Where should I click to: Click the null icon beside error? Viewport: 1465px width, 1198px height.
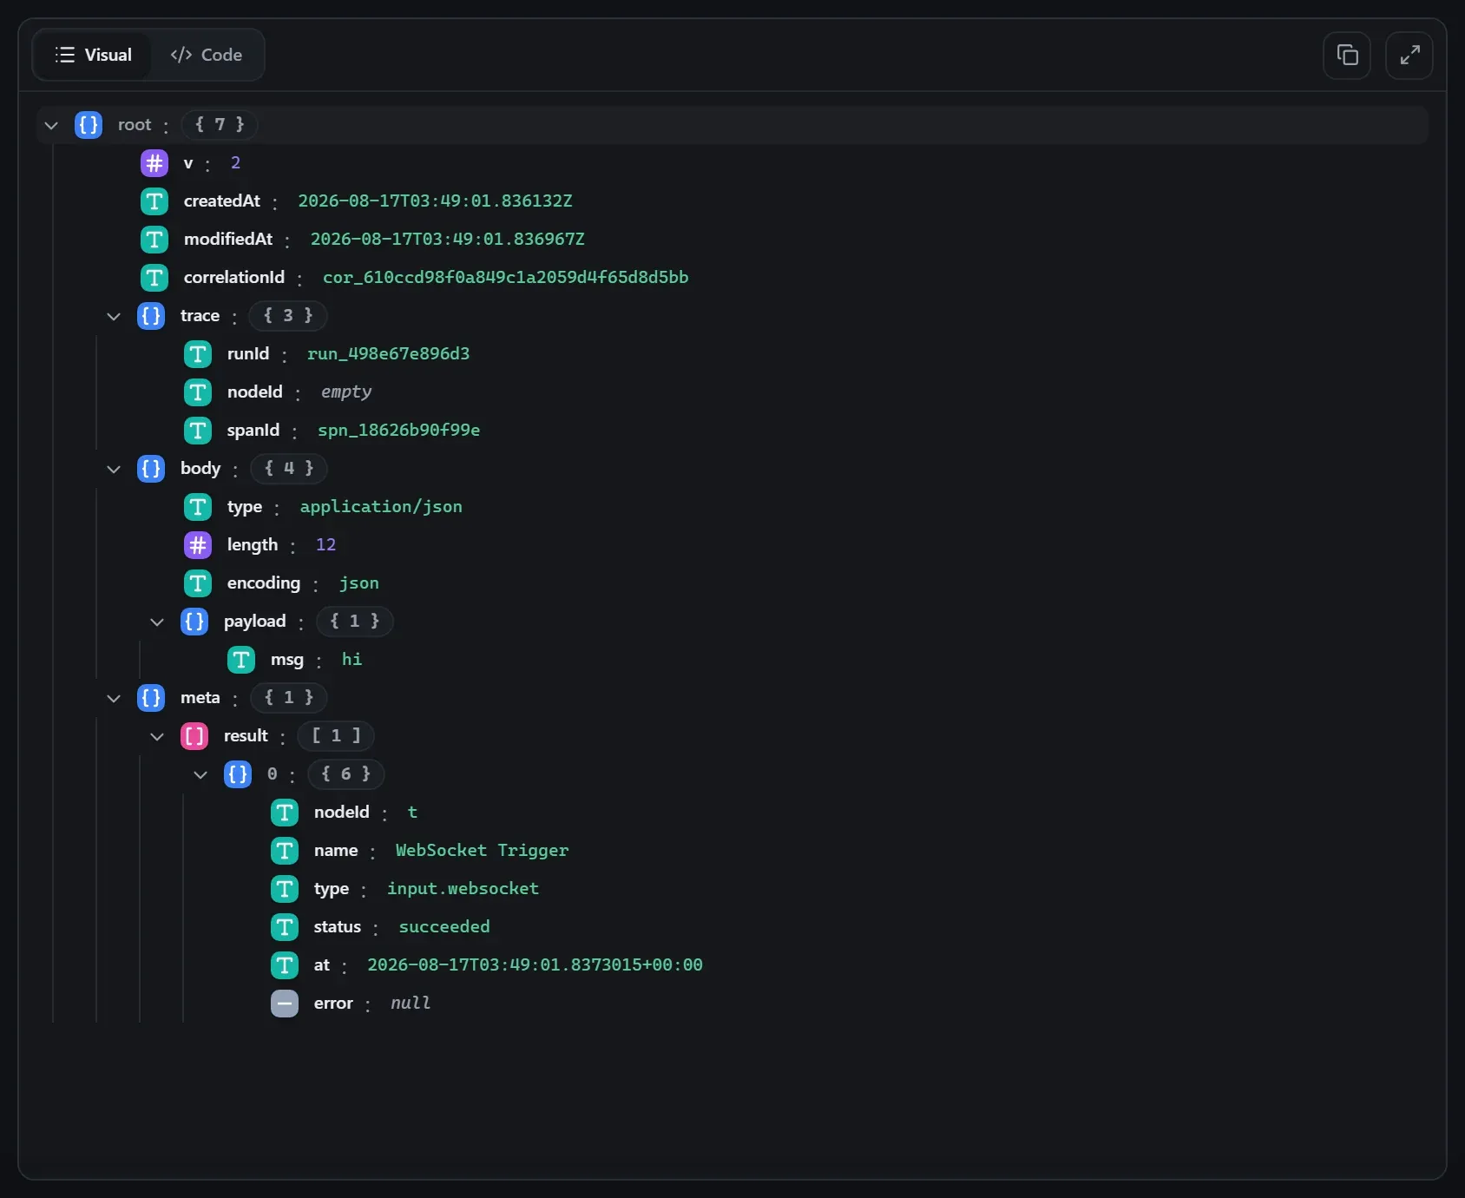[x=285, y=1004]
